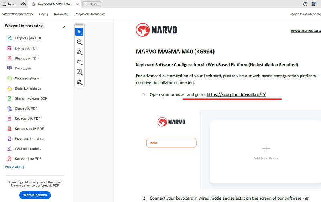This screenshot has width=321, height=202.
Task: Click the Wersja próbna button
Action: [35, 195]
